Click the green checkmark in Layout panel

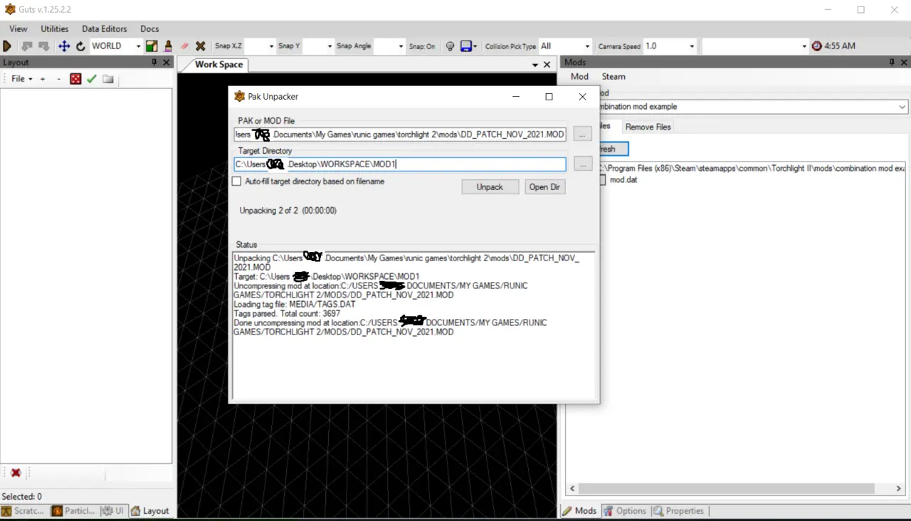point(91,78)
